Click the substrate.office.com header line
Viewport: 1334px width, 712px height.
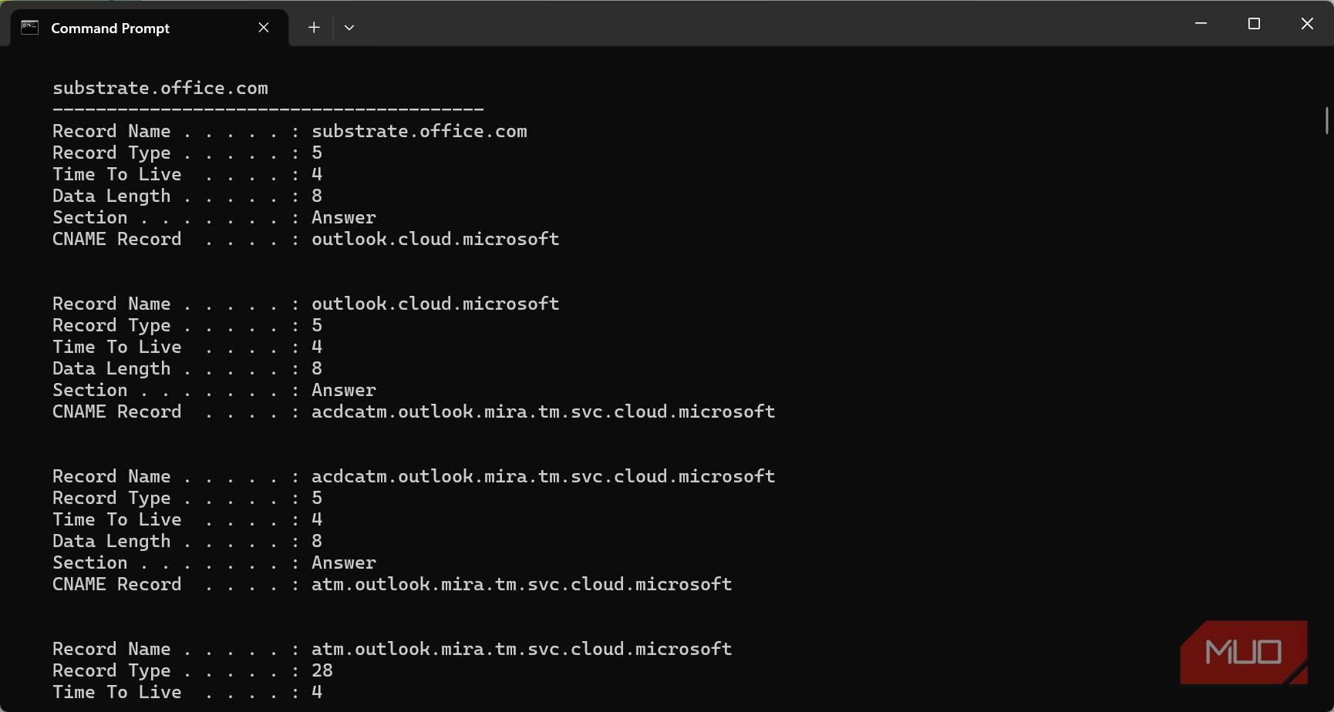[x=160, y=88]
